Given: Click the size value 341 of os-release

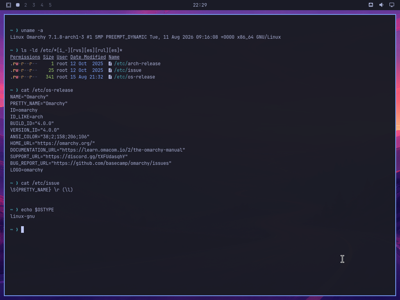Looking at the screenshot, I should (50, 77).
